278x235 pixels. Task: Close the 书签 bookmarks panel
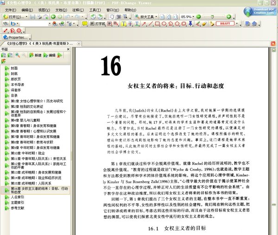(68, 49)
